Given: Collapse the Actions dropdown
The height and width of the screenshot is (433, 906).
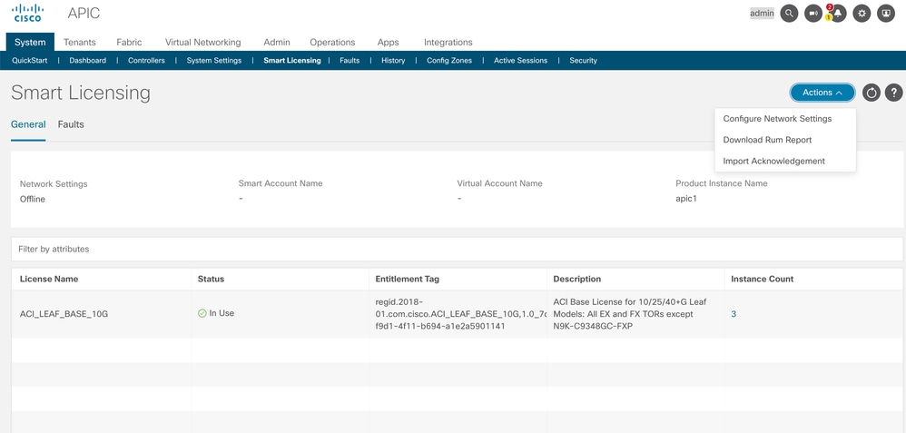Looking at the screenshot, I should (x=822, y=93).
